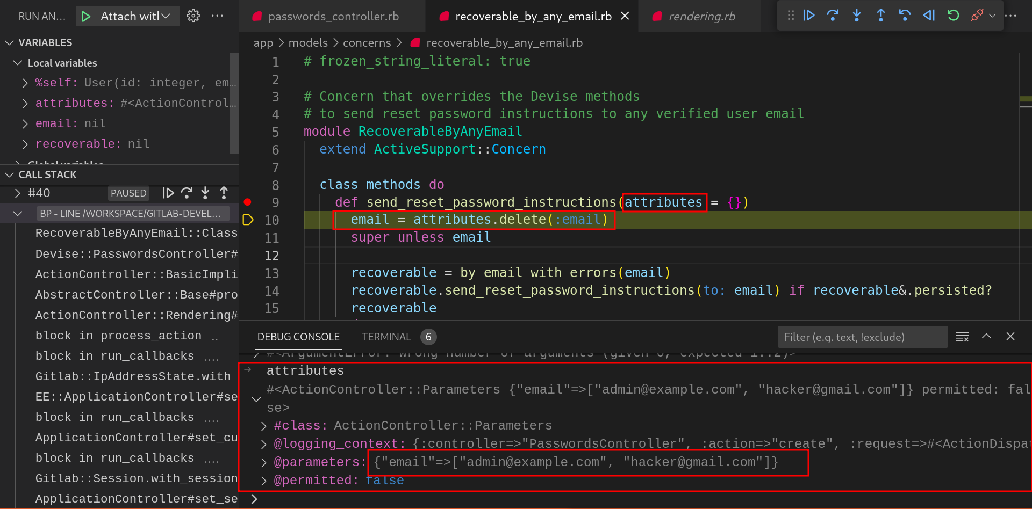Screen dimensions: 1032x509
Task: Expand @logging_context in console output
Action: point(263,444)
